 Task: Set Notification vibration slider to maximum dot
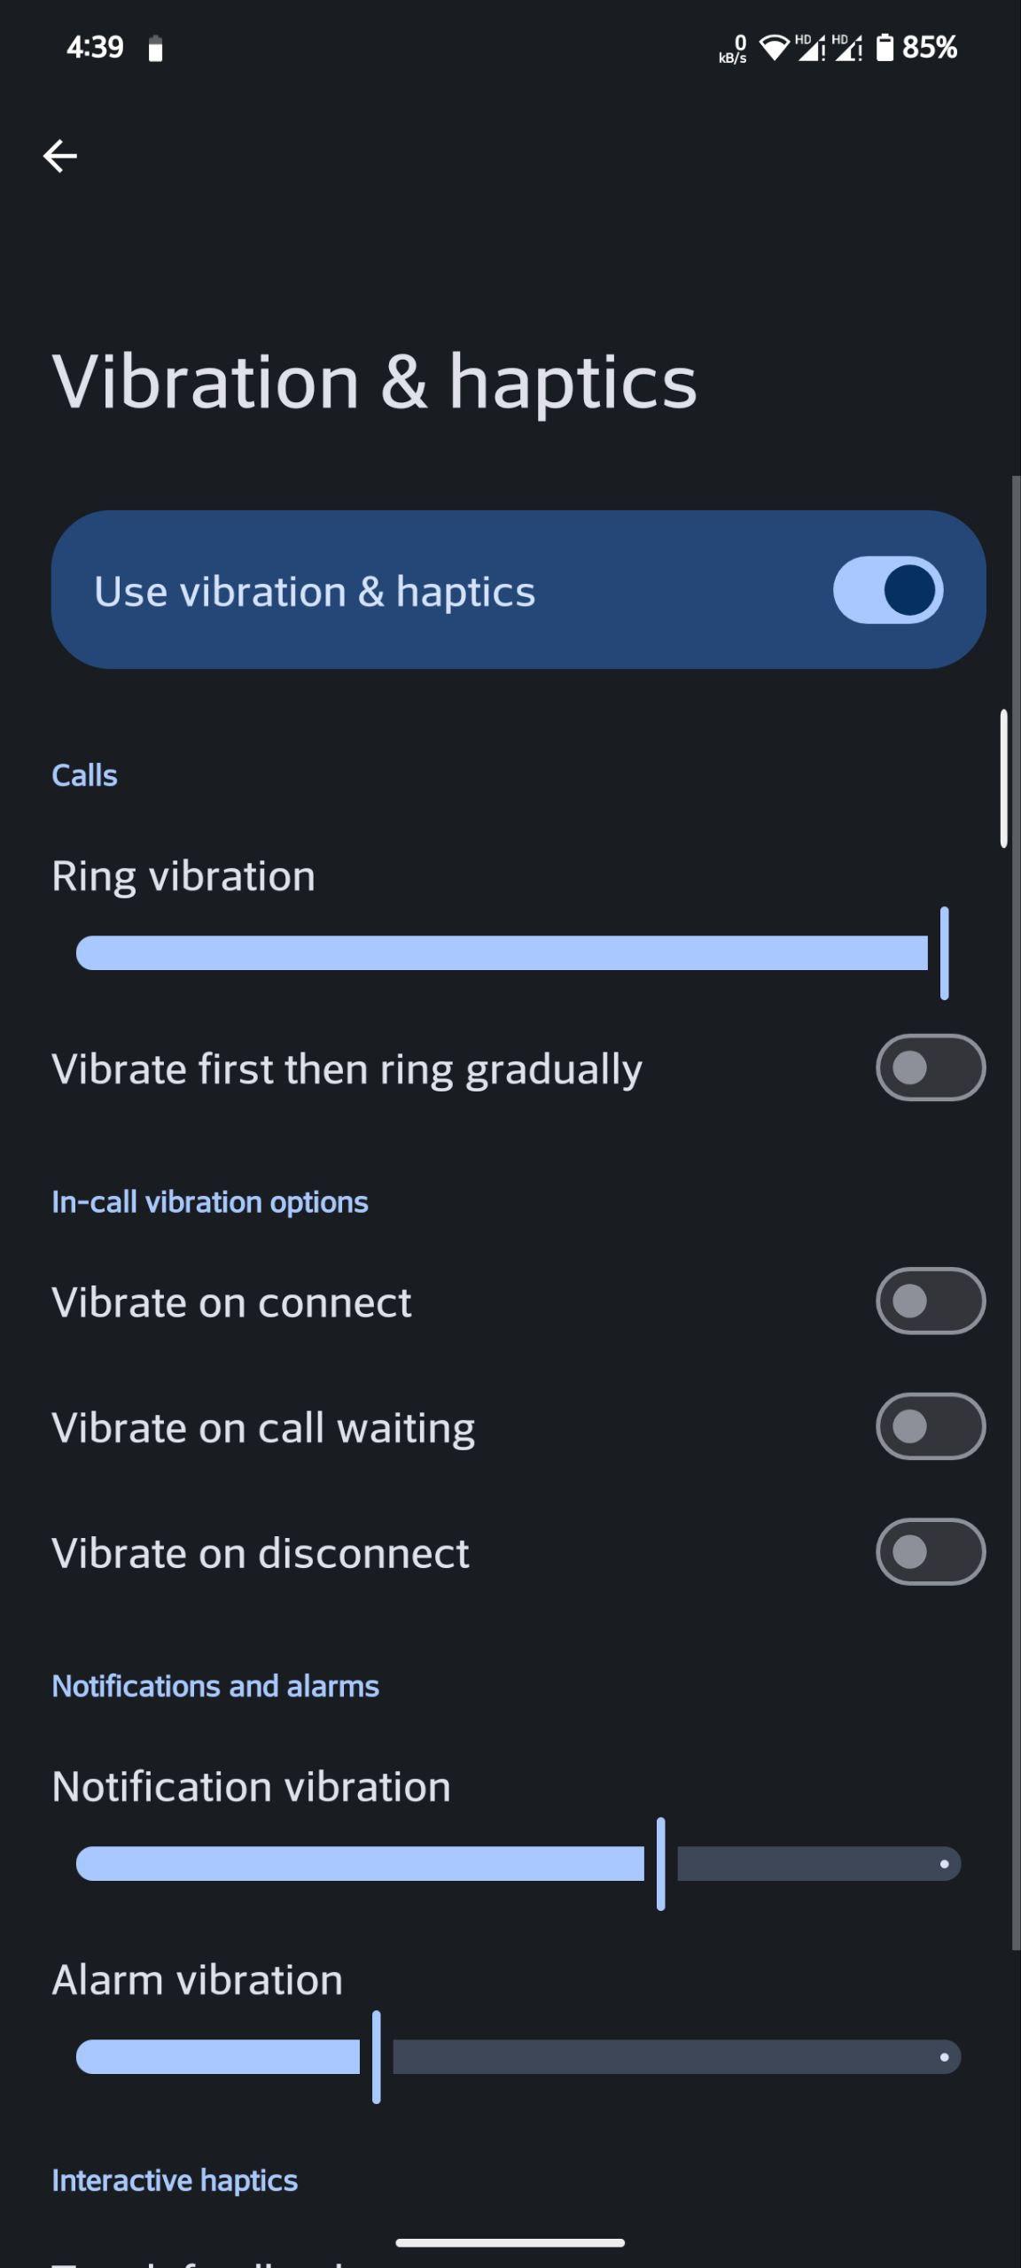(x=945, y=1864)
